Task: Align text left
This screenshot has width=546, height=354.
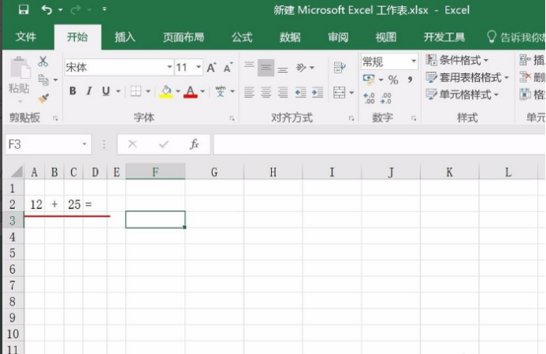Action: 249,93
